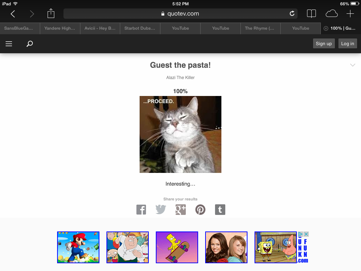
Task: Open the Quotev search magnifier
Action: (30, 44)
